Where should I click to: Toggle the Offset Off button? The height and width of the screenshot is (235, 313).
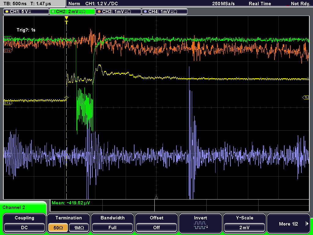[x=156, y=223]
